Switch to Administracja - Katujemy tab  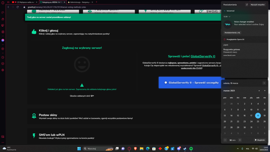tap(80, 2)
